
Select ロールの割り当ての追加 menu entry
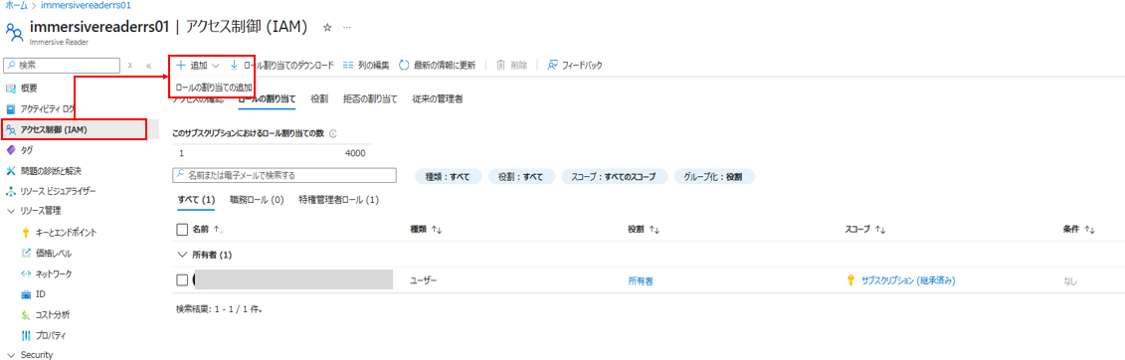(214, 88)
